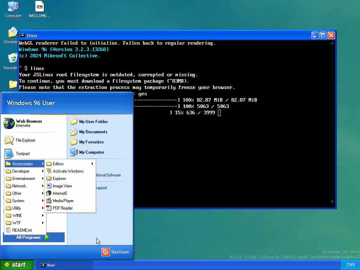Image resolution: width=360 pixels, height=270 pixels.
Task: Expand the Editors submenu arrow
Action: (92, 164)
